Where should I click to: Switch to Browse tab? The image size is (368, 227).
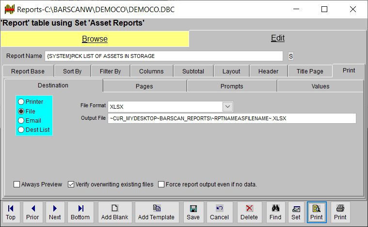(95, 39)
